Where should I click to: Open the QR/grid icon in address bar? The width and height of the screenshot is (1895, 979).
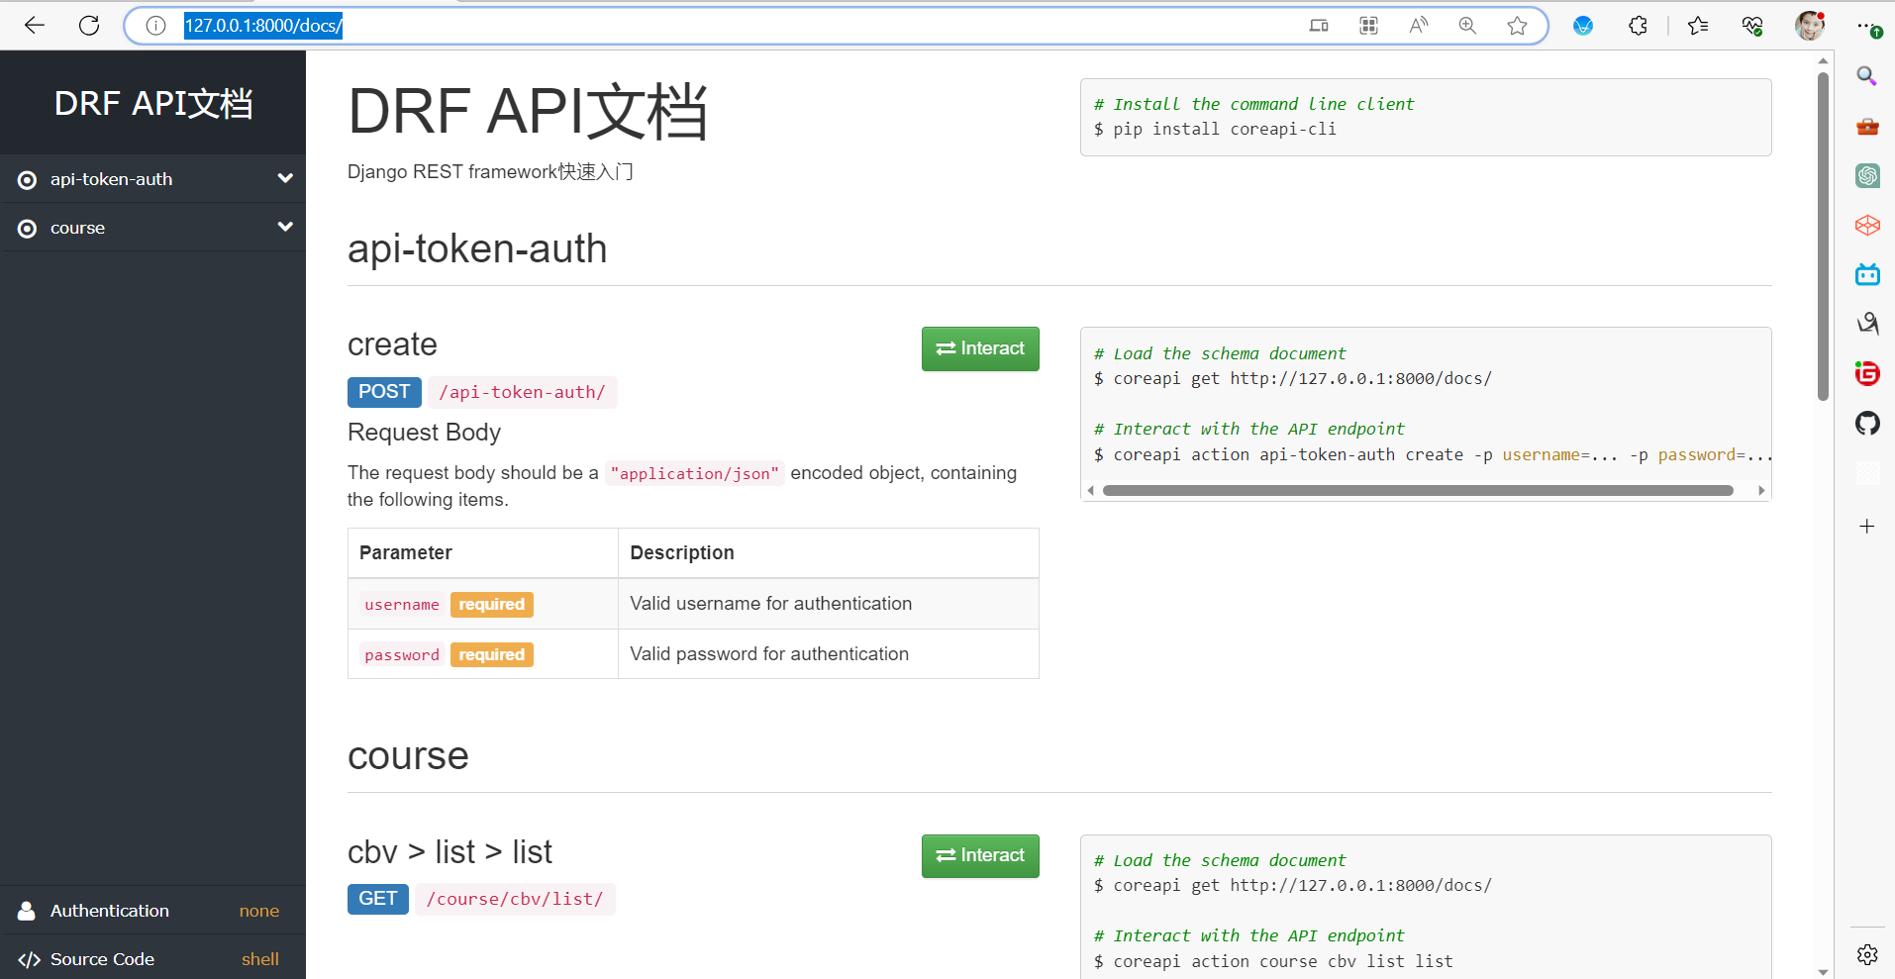1368,26
